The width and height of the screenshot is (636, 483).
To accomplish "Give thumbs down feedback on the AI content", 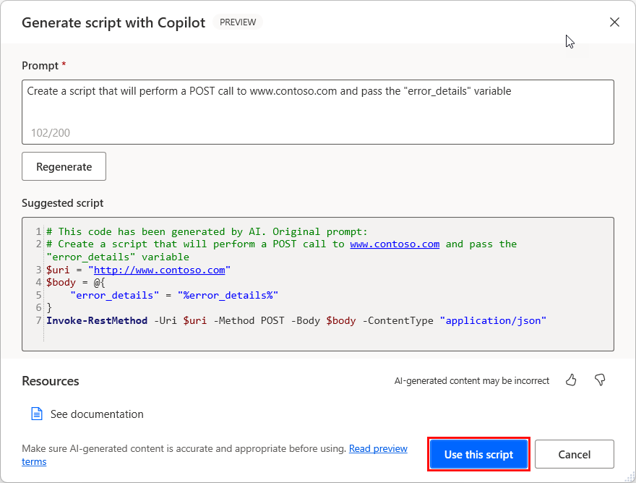I will tap(600, 380).
